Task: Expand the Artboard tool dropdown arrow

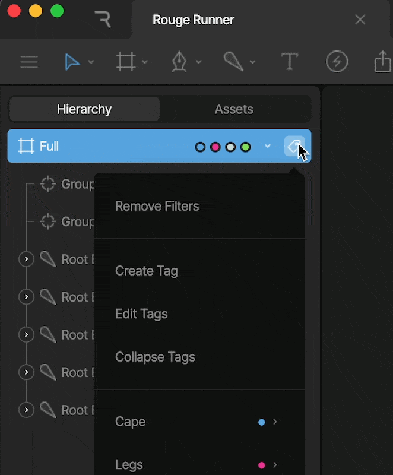Action: click(x=145, y=62)
